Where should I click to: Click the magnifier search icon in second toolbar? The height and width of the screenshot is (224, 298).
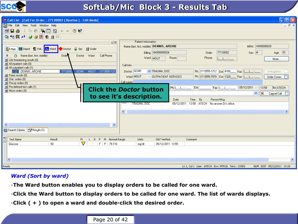tap(18, 37)
